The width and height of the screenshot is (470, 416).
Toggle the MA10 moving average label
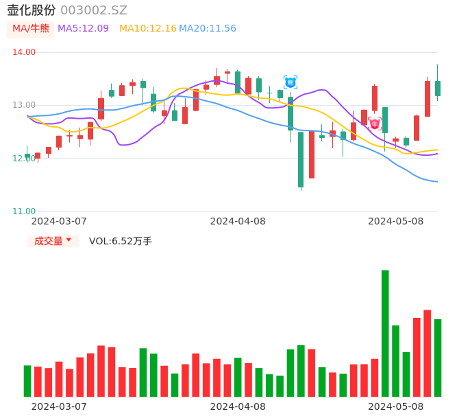pos(147,28)
